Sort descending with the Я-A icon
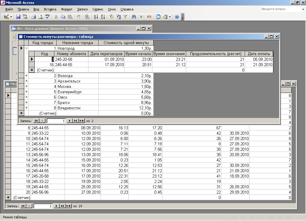The height and width of the screenshot is (221, 306). [103, 17]
